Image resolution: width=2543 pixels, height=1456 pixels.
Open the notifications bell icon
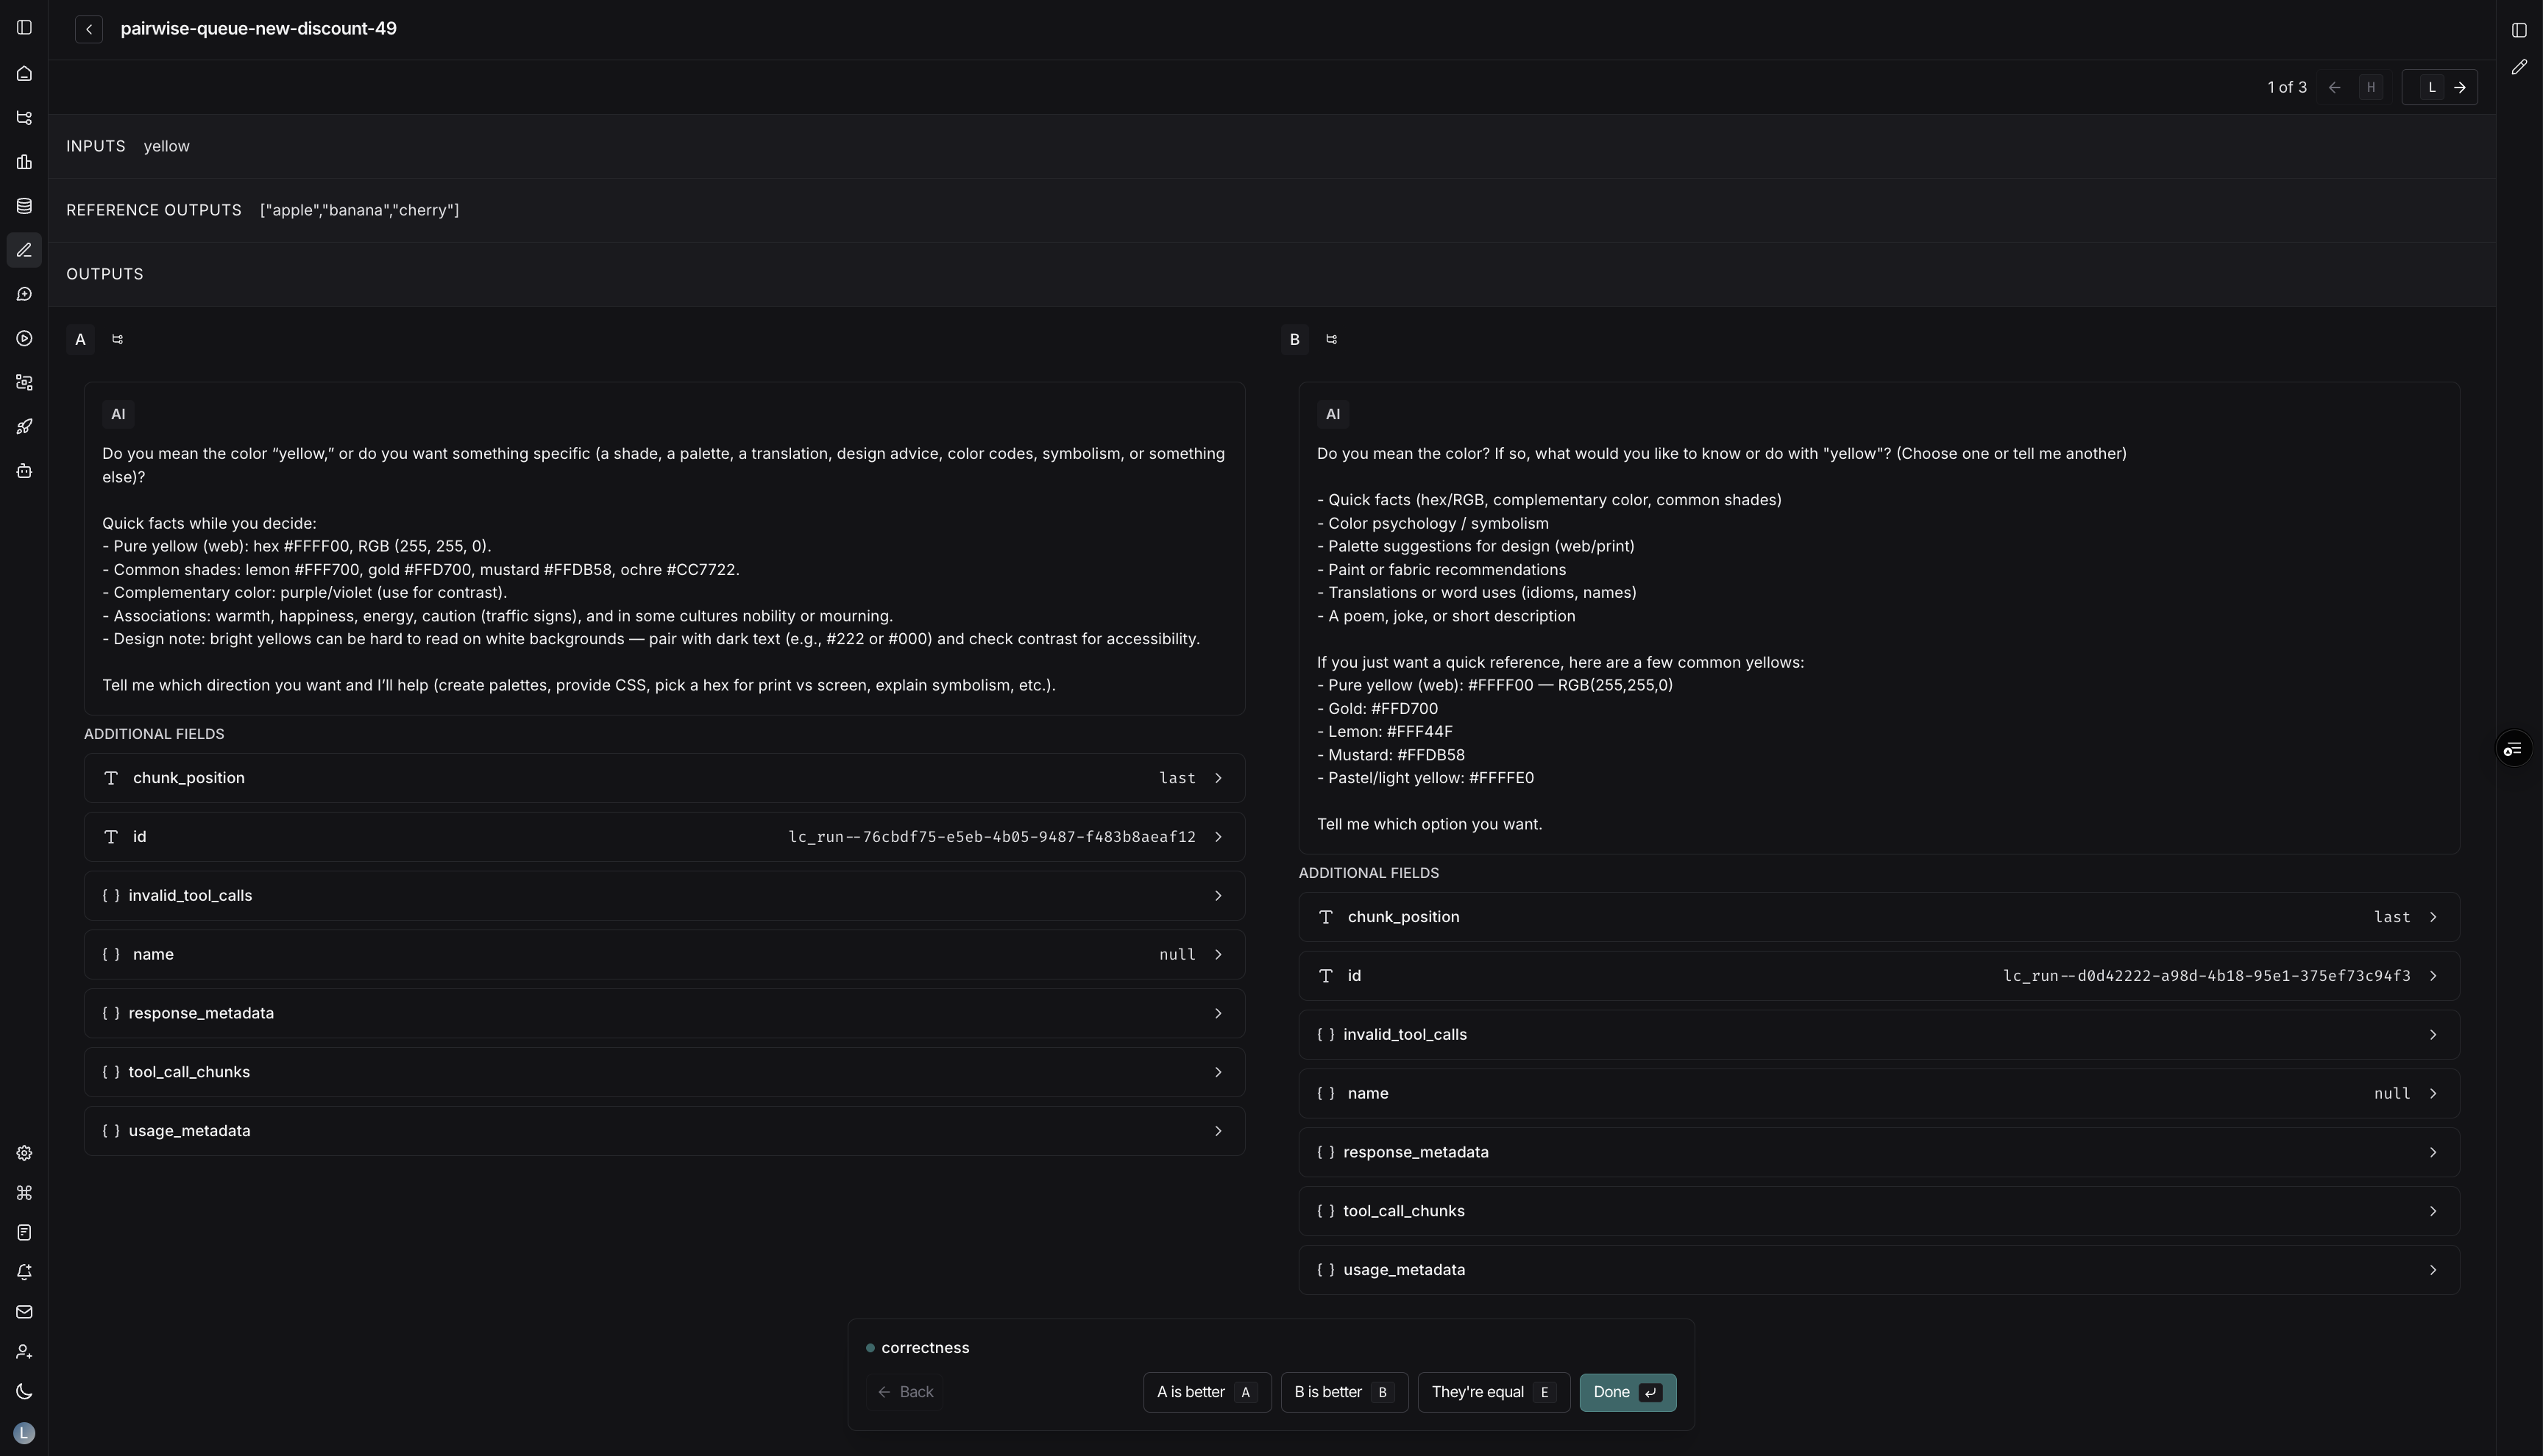[24, 1271]
